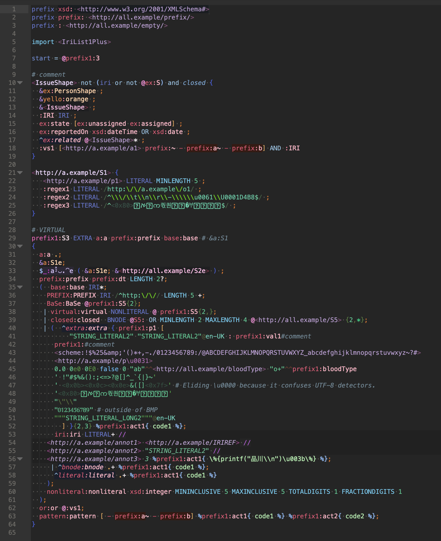Click 'prefix1:bloodType' on line 45

coord(324,369)
